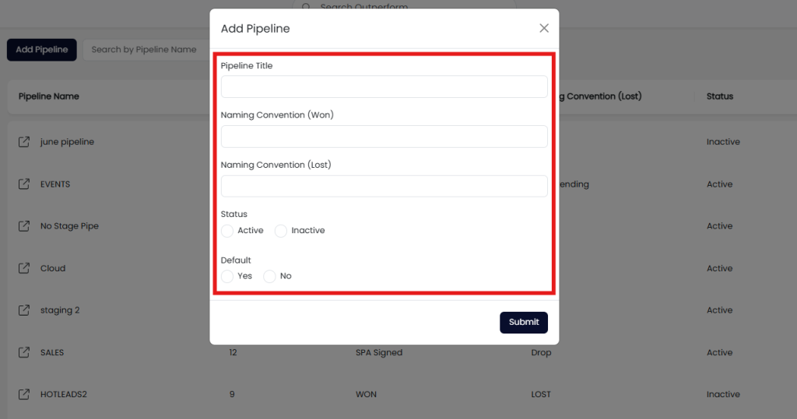Click the Naming Convention (Won) input

[x=384, y=136]
